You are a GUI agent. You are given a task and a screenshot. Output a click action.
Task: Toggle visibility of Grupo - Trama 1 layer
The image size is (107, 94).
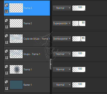(7, 58)
